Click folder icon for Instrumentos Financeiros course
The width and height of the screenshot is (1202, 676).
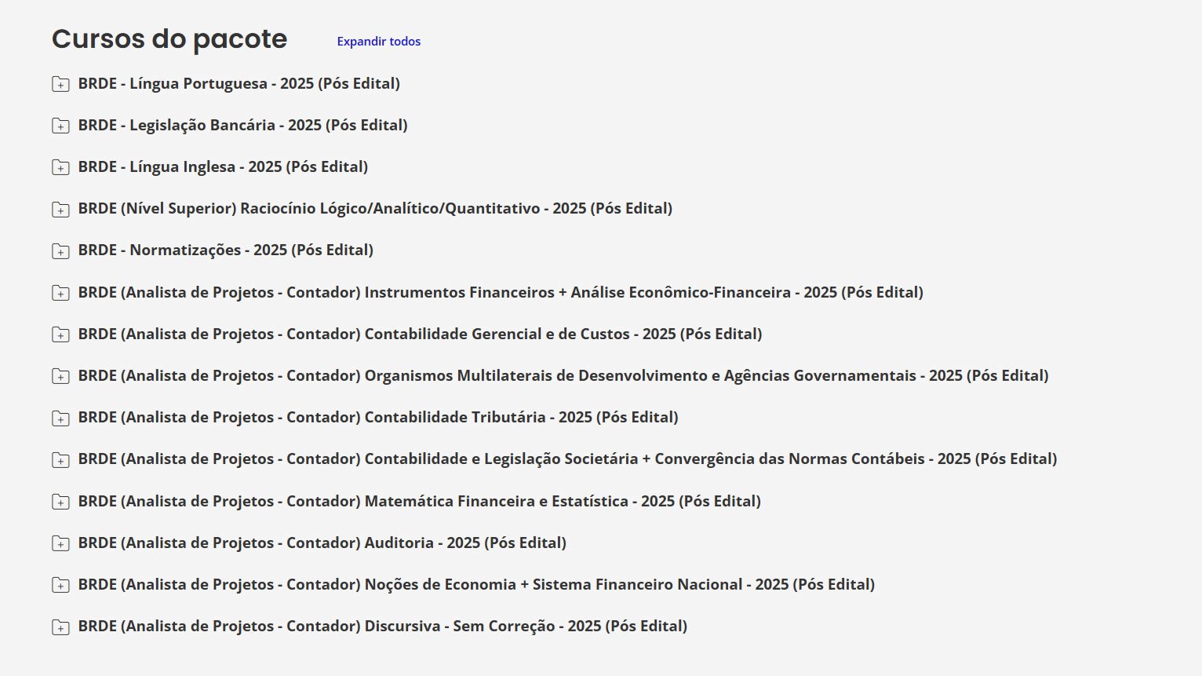60,293
